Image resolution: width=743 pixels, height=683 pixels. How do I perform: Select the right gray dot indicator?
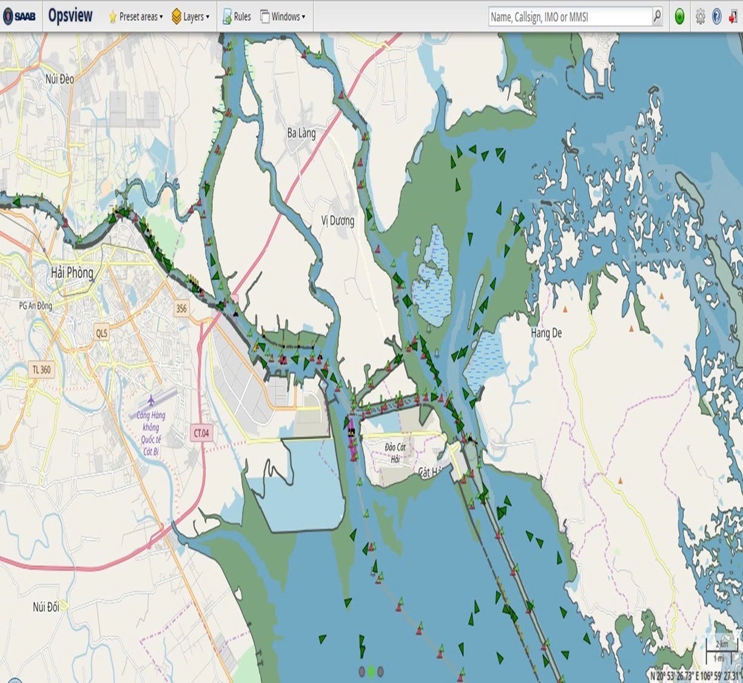pos(380,671)
